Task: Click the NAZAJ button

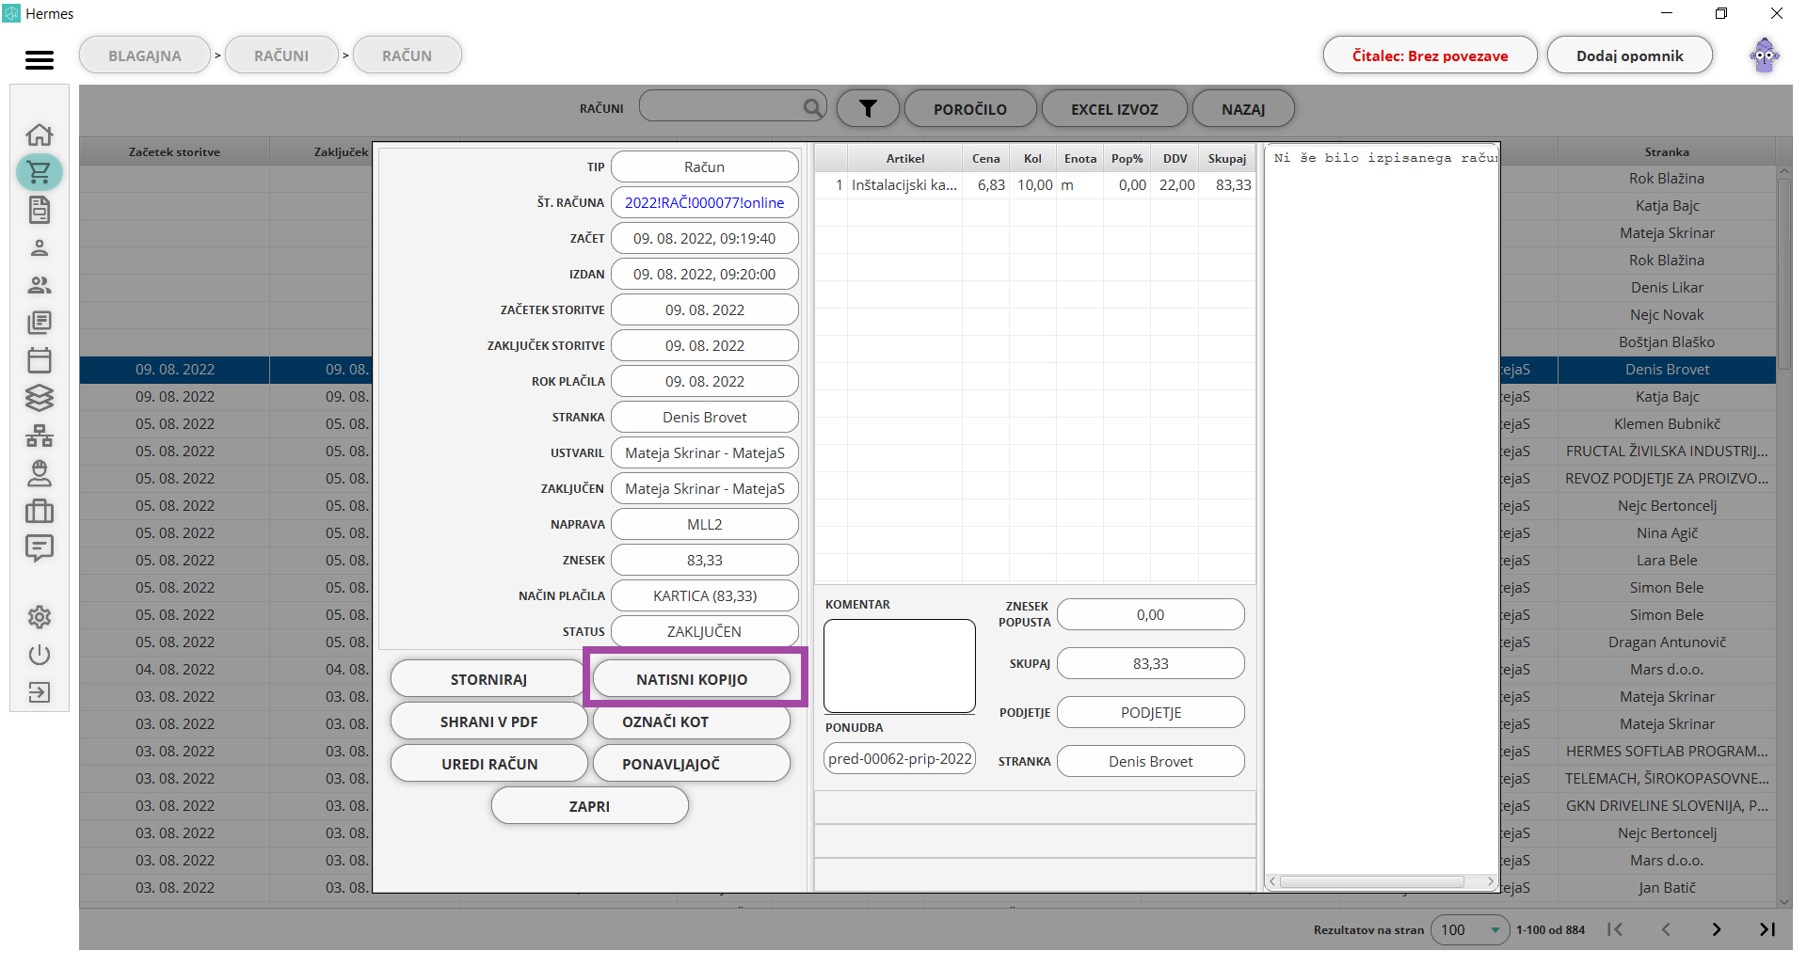Action: (x=1243, y=109)
